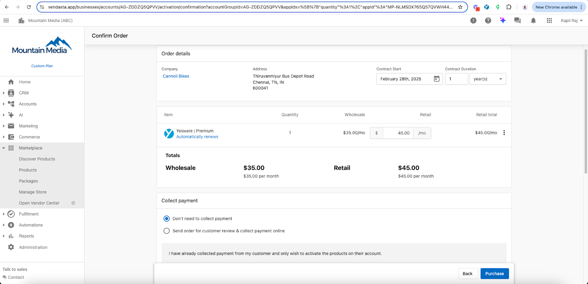Viewport: 588px width, 284px height.
Task: Click the Retail price input field
Action: click(398, 133)
